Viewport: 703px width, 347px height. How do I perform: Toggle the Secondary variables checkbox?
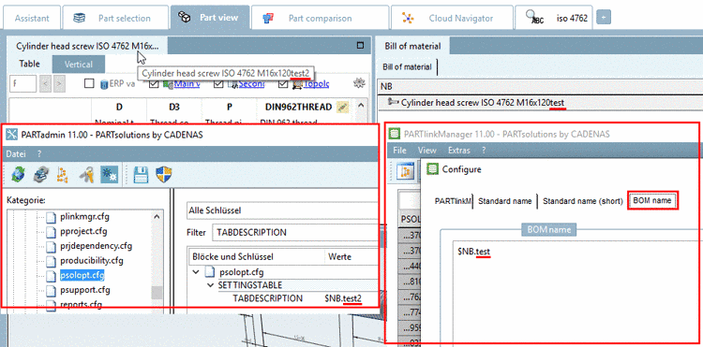tap(217, 83)
